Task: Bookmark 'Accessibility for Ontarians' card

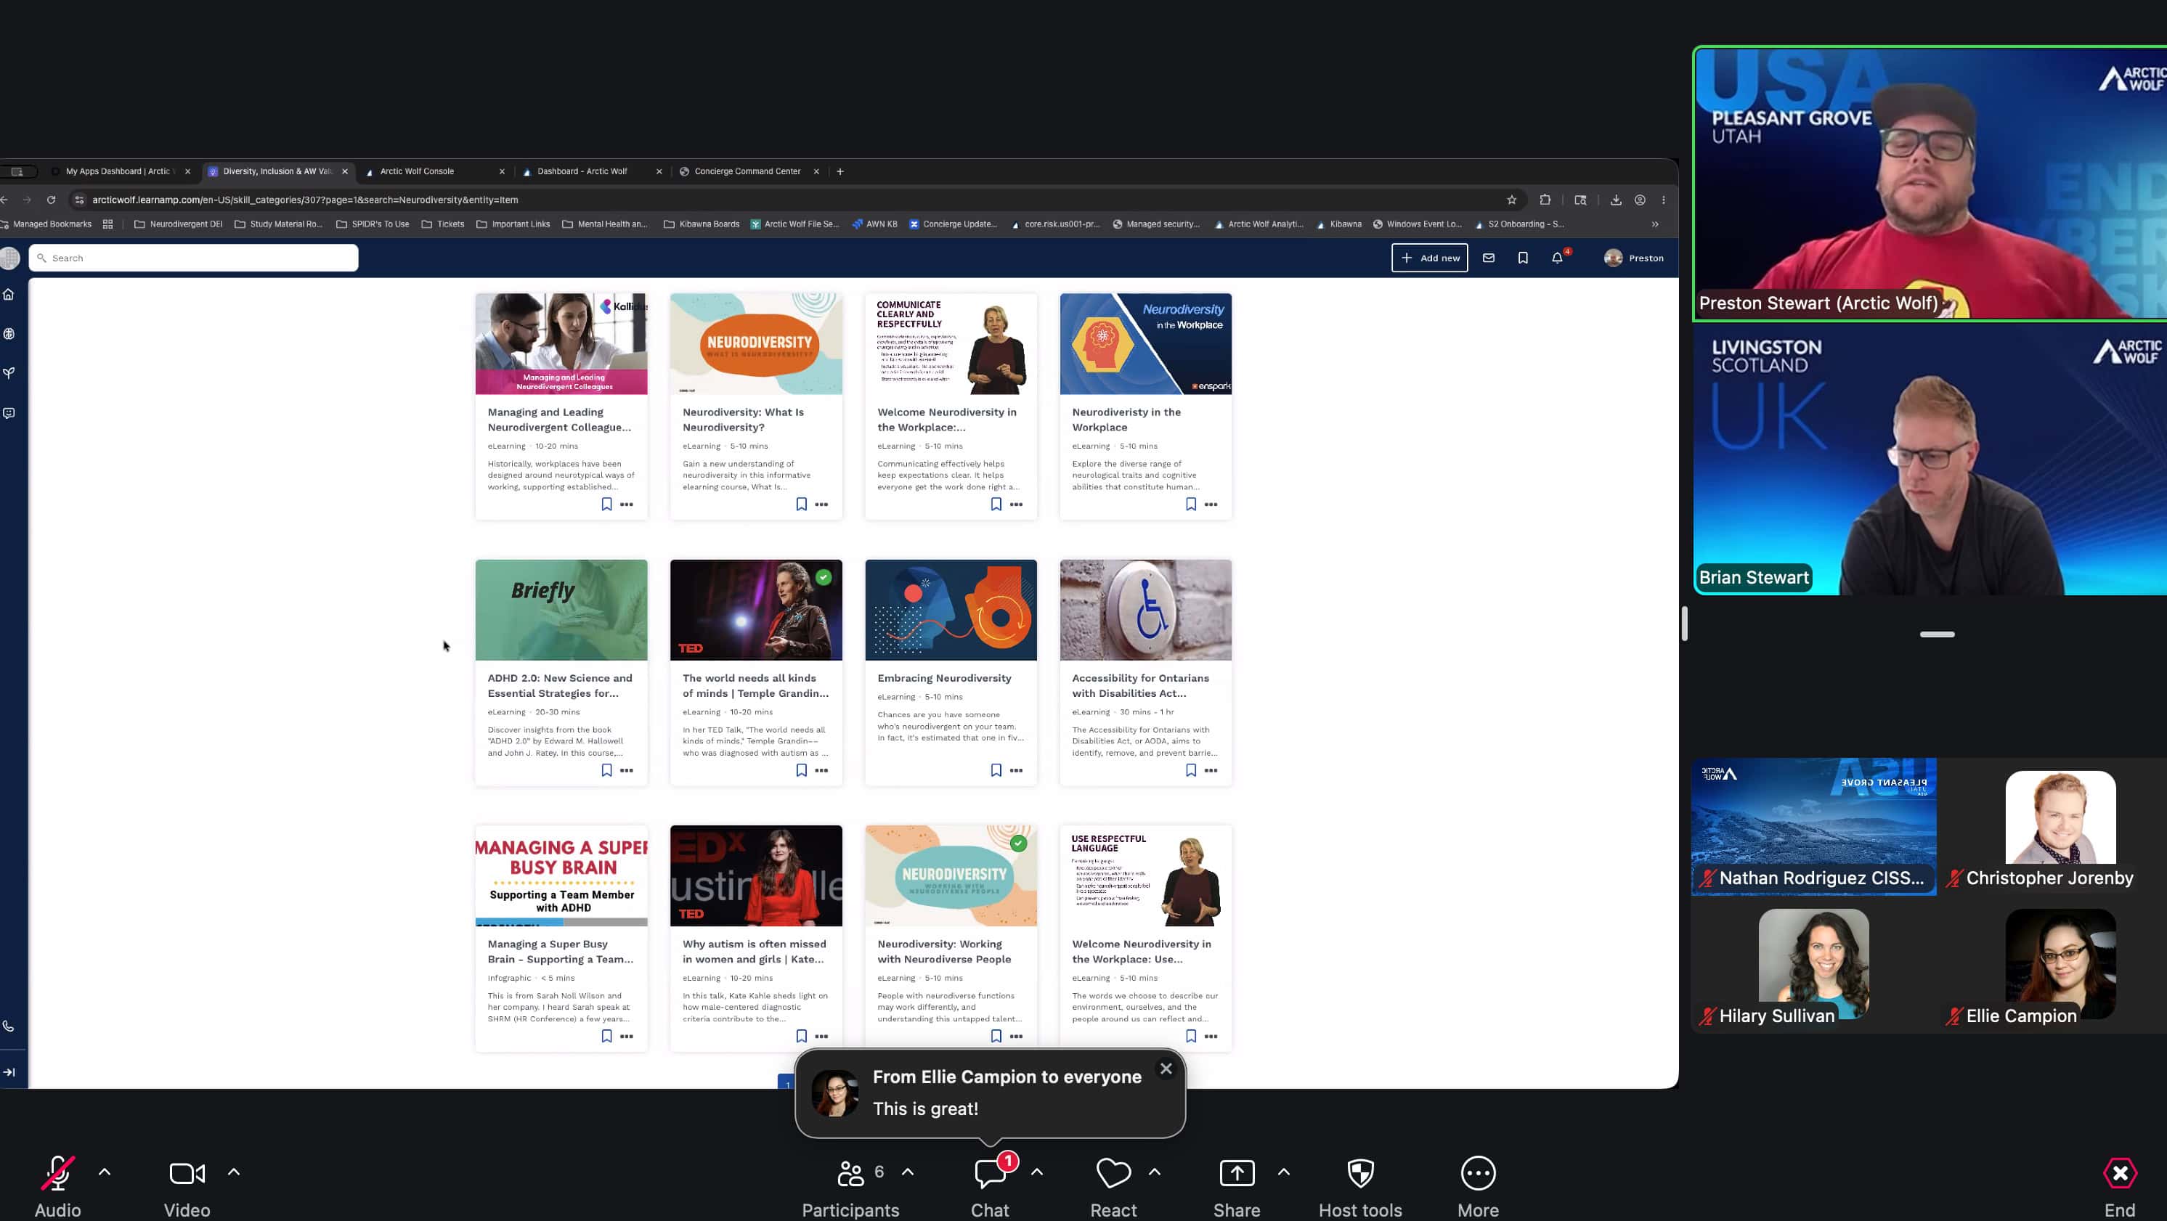Action: tap(1191, 770)
